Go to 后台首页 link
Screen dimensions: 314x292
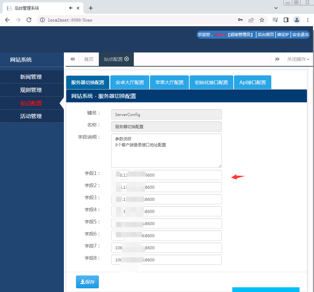[266, 34]
